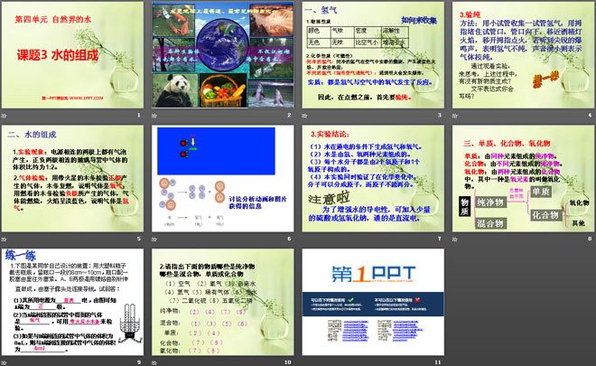Click the animation star icon under slide 5
The width and height of the screenshot is (596, 366).
click(x=5, y=239)
